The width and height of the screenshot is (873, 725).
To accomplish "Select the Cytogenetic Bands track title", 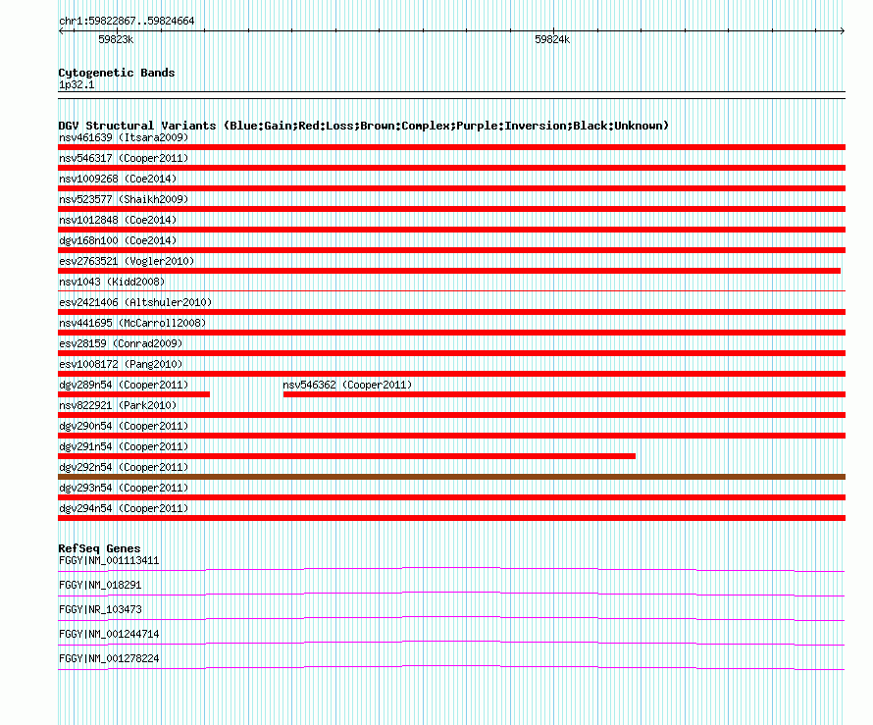I will pyautogui.click(x=117, y=73).
